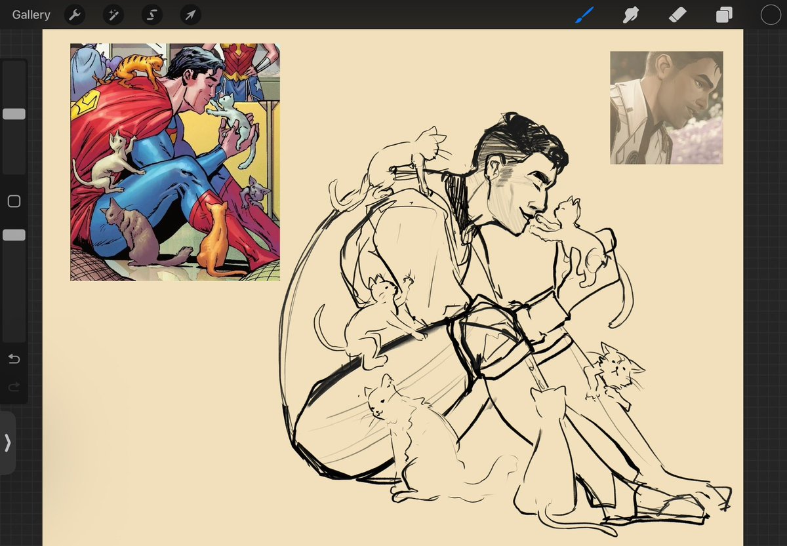Expand the left edge chevron panel tab
The width and height of the screenshot is (787, 546).
pos(7,443)
